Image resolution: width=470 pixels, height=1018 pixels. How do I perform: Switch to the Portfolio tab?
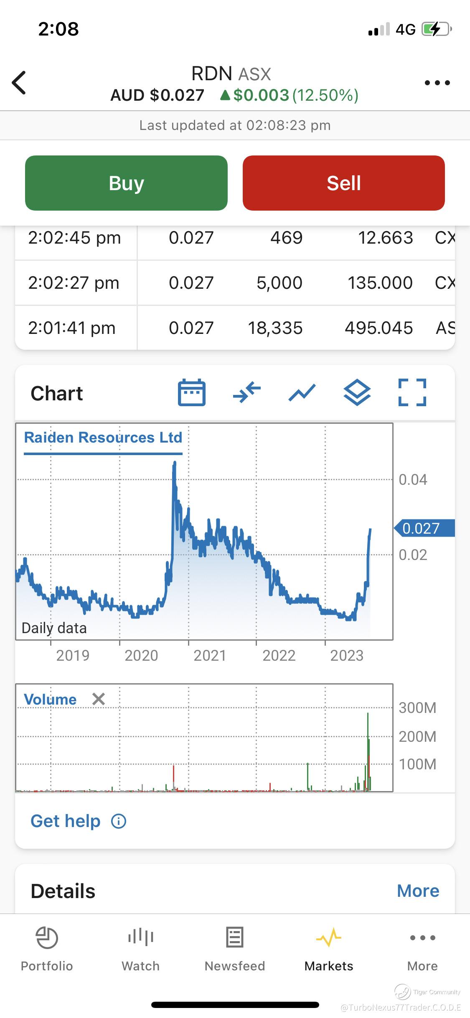pos(47,949)
